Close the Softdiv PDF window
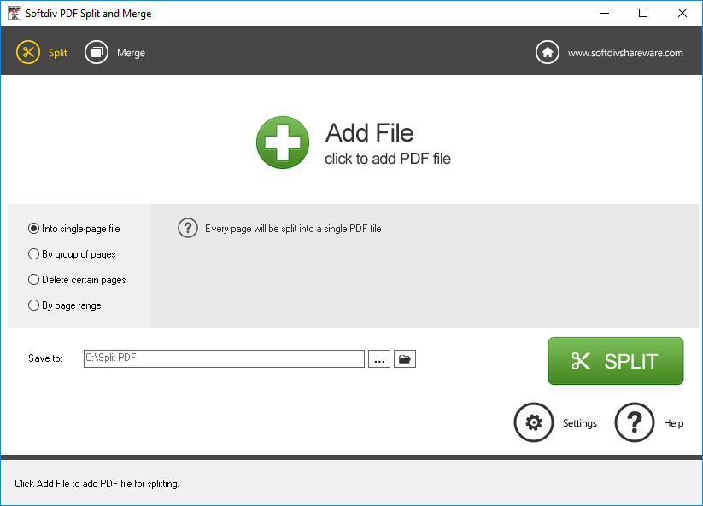The height and width of the screenshot is (506, 703). tap(682, 13)
